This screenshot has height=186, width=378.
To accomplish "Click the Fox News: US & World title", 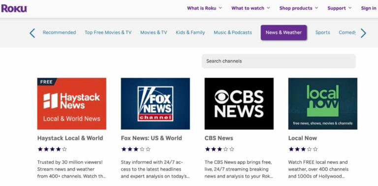I will [x=152, y=138].
